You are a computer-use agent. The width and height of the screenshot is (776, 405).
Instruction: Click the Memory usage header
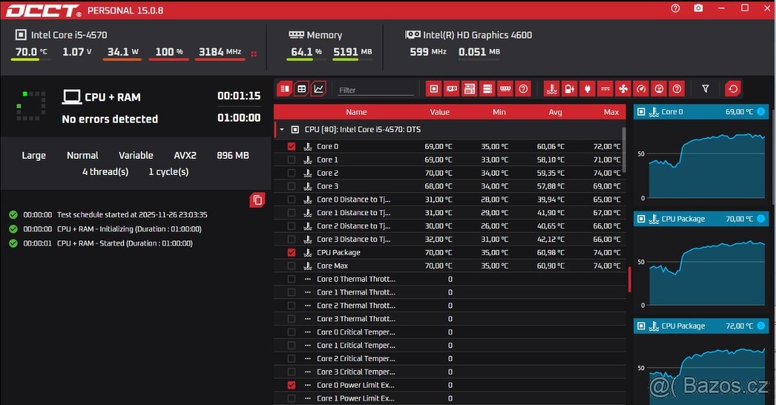coord(316,35)
